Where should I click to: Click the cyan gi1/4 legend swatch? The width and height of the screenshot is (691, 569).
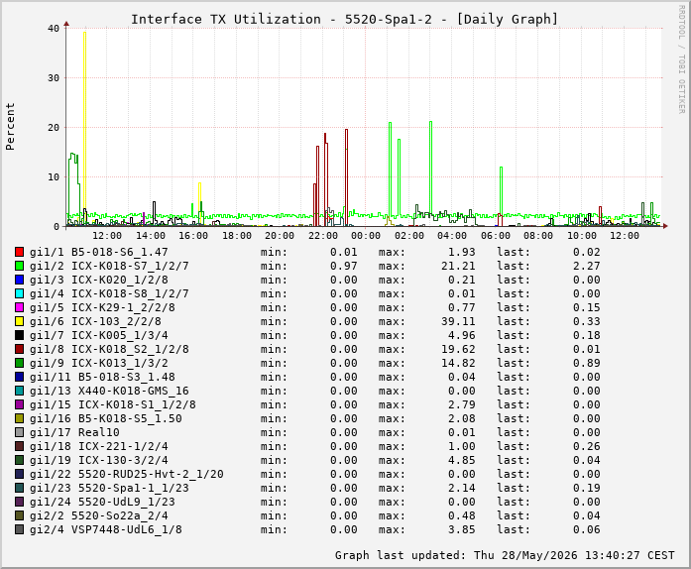coord(19,293)
